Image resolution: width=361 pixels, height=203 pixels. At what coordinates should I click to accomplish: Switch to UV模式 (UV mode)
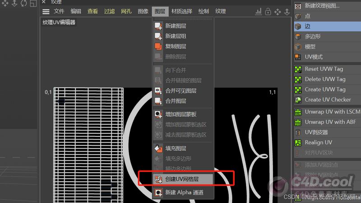[314, 57]
